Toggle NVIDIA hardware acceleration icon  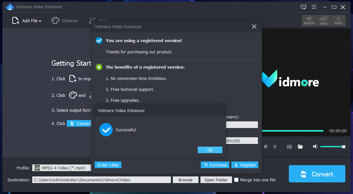[x=309, y=21]
